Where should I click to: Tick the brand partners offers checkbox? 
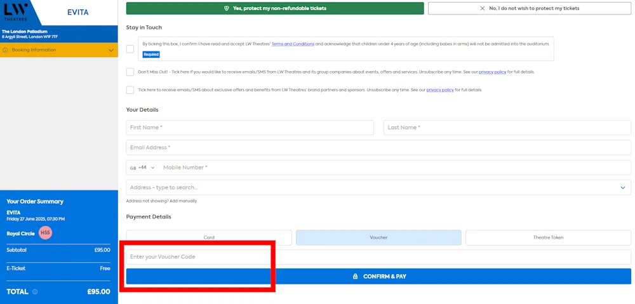pyautogui.click(x=130, y=90)
